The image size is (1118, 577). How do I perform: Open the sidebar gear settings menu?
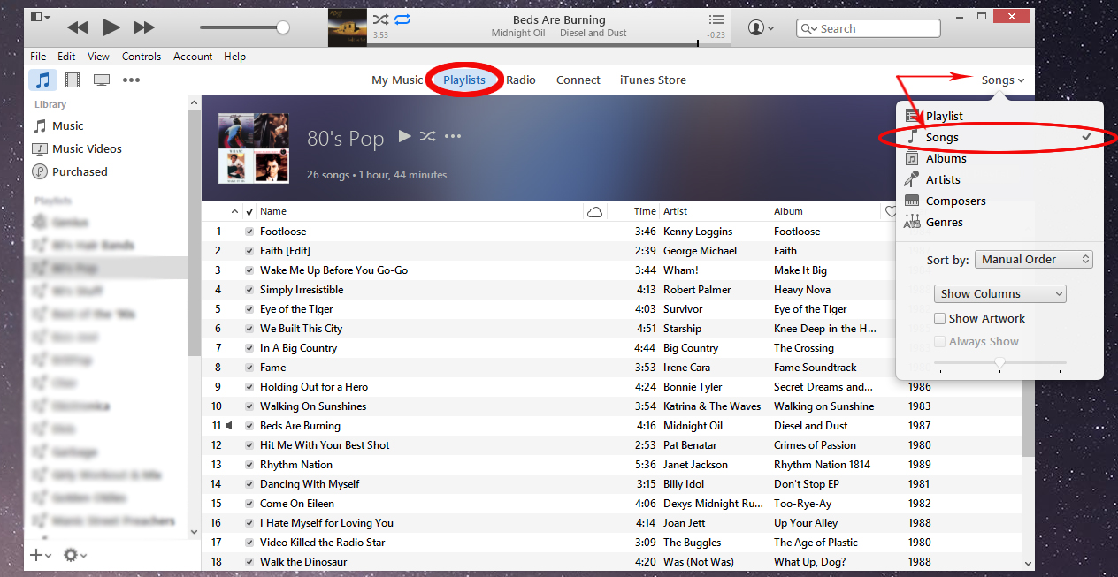coord(75,555)
